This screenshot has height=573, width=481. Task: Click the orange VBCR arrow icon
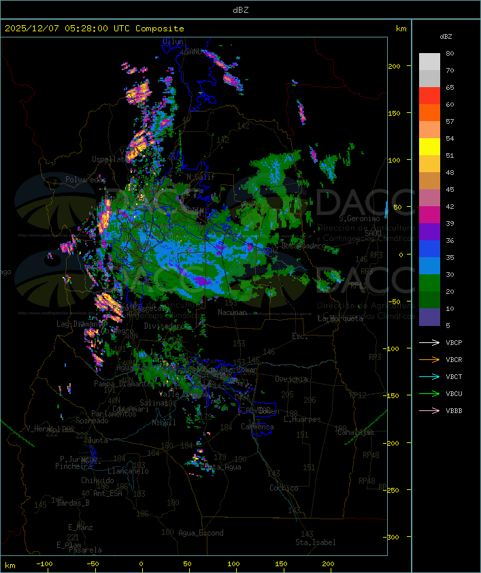(x=429, y=359)
